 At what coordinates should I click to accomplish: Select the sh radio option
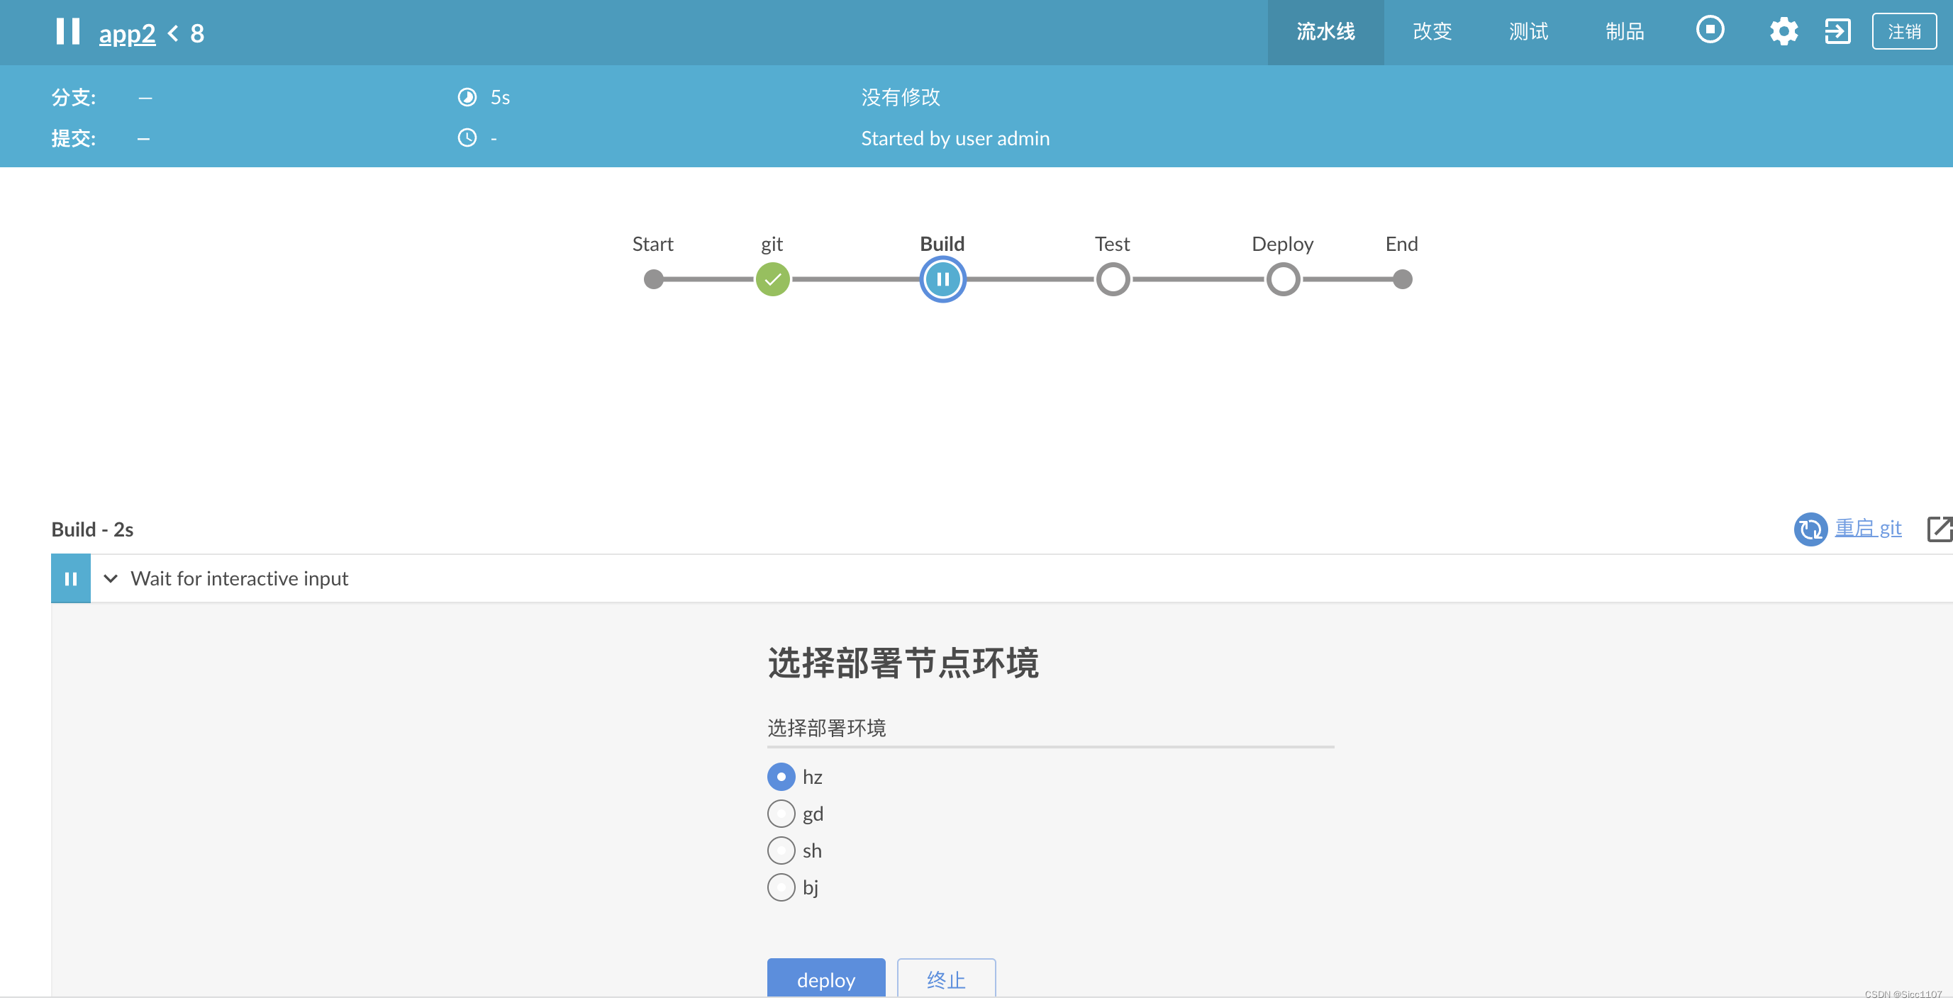point(780,850)
